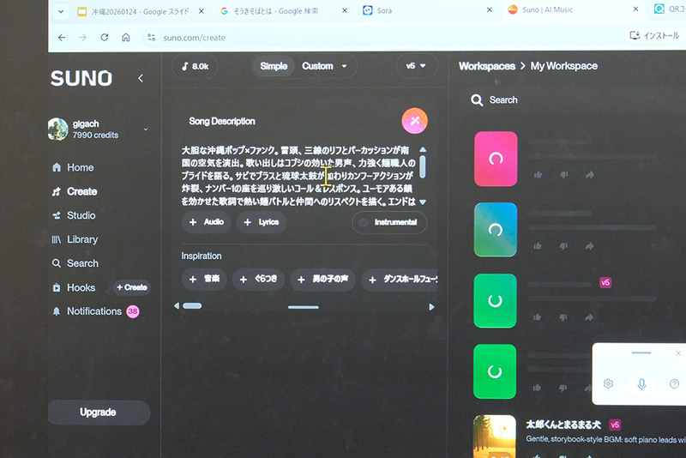Like the song beside the pink thumbnail

click(539, 175)
